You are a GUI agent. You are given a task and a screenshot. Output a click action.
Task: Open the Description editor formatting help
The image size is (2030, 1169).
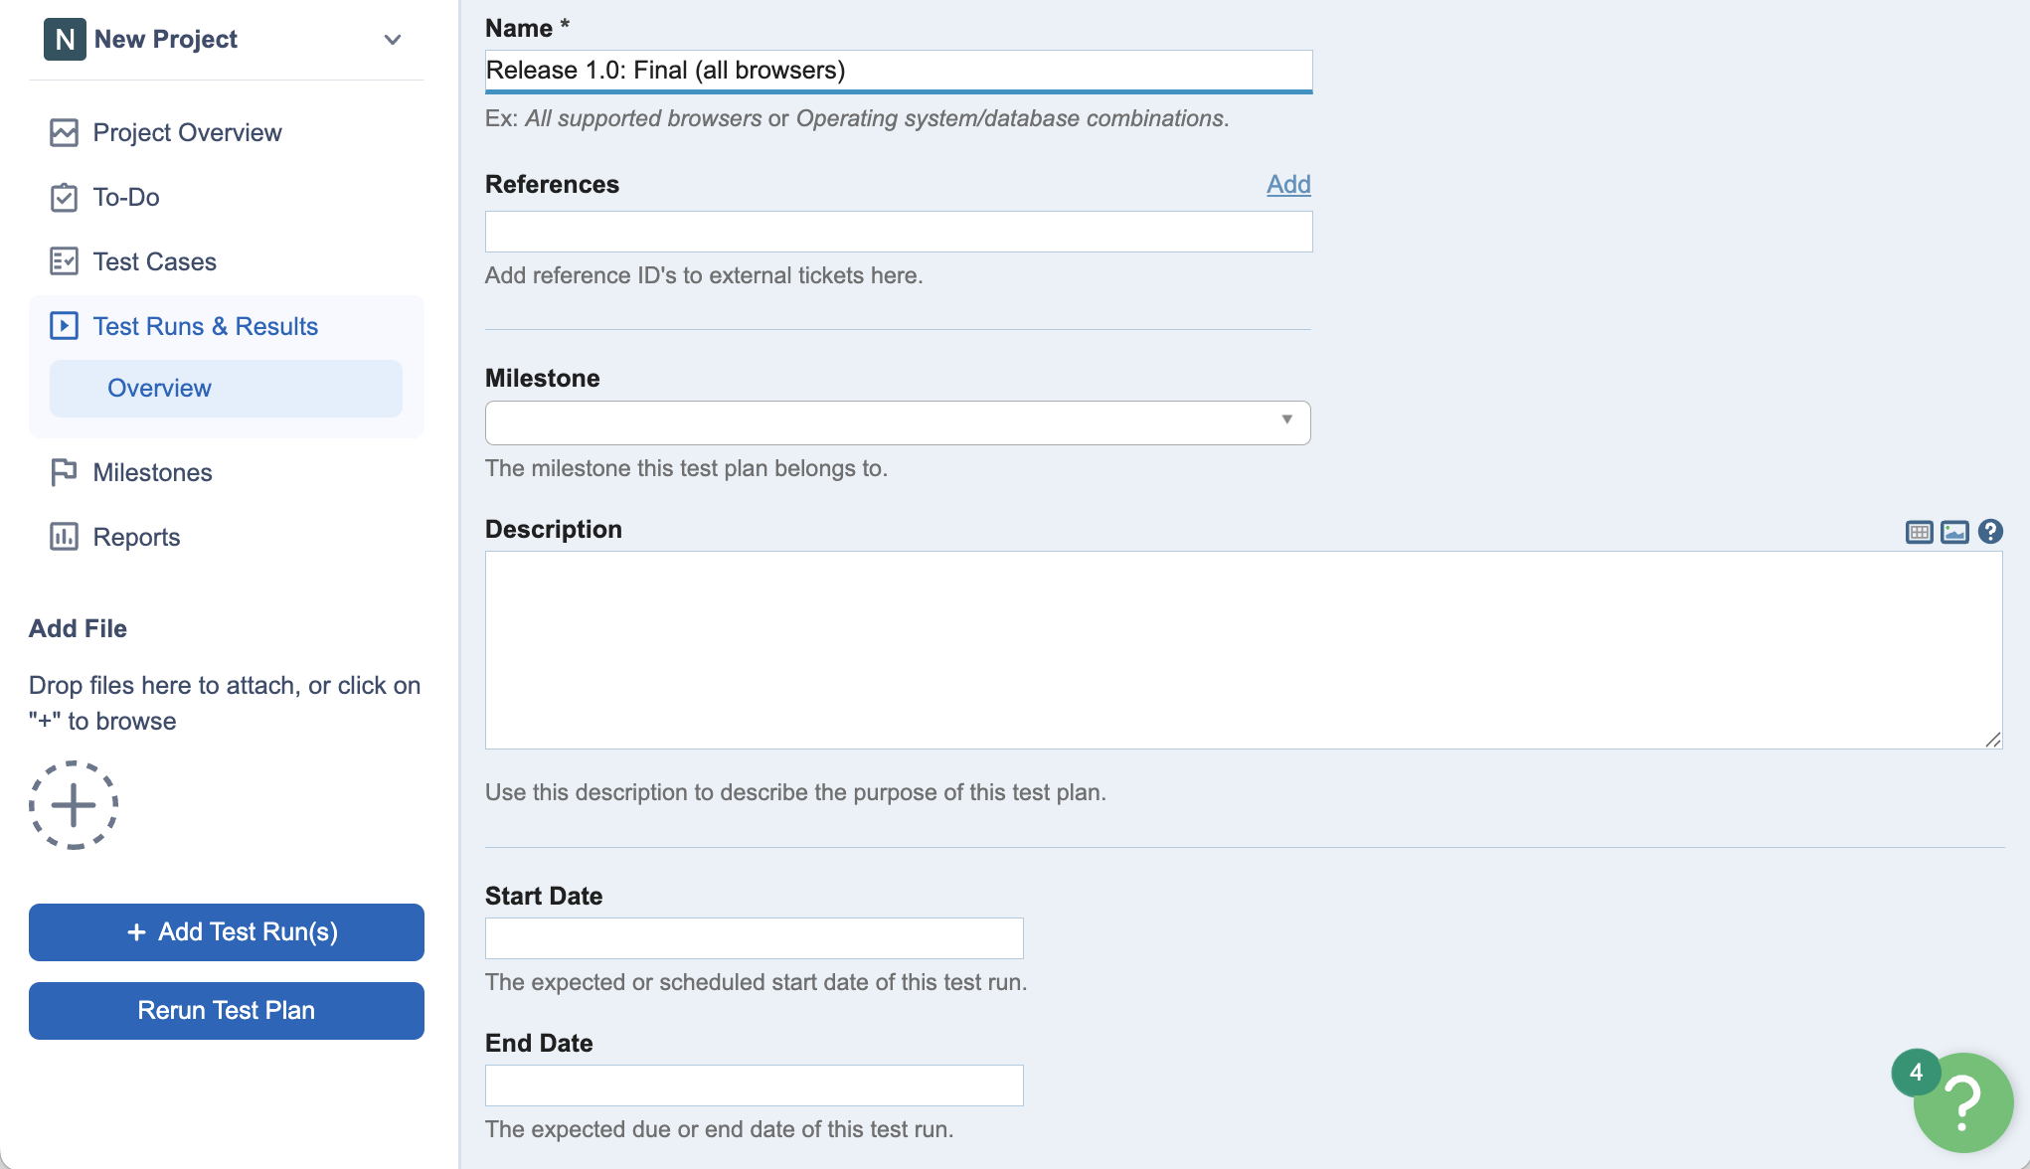tap(1989, 532)
